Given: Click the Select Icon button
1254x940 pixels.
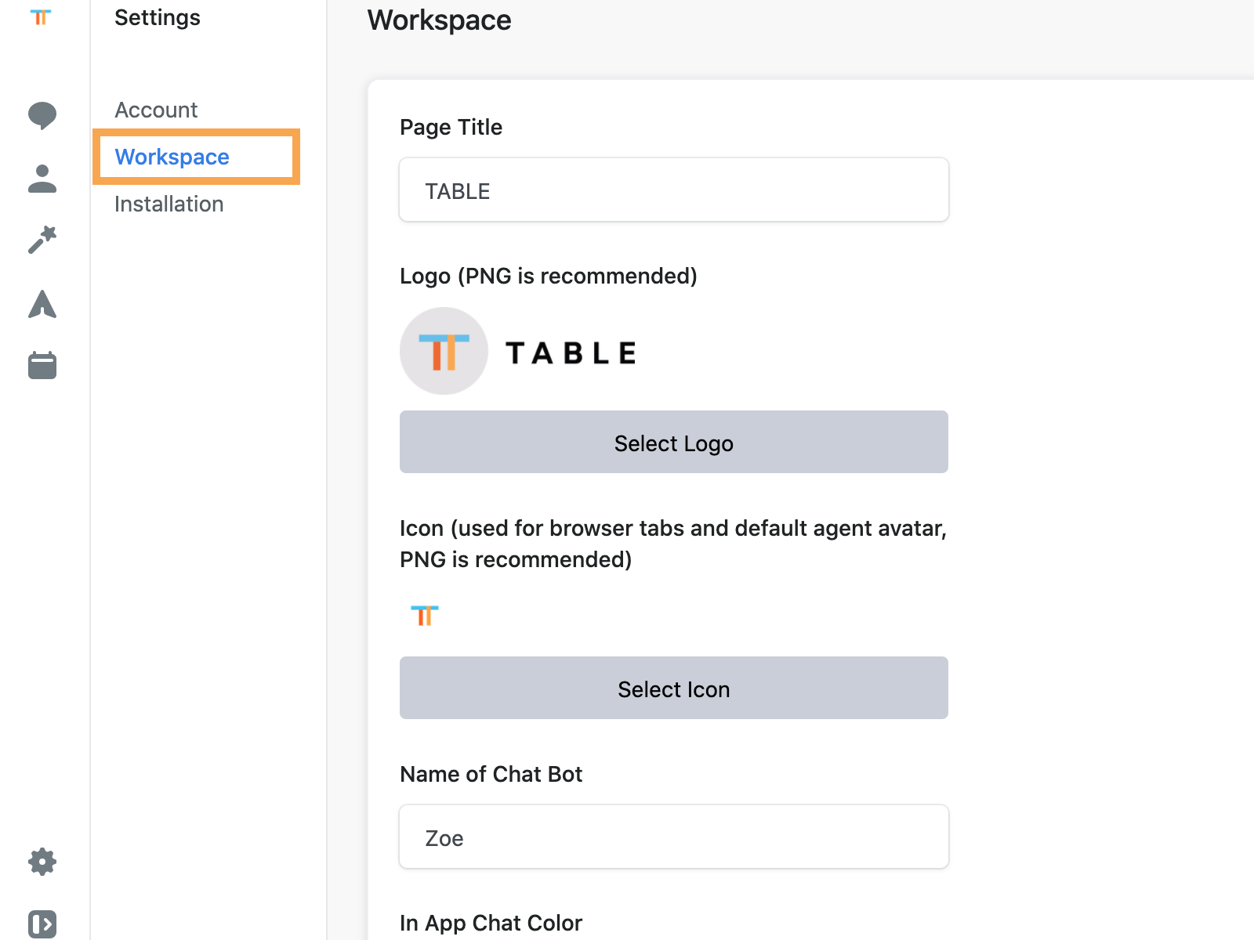Looking at the screenshot, I should [674, 688].
